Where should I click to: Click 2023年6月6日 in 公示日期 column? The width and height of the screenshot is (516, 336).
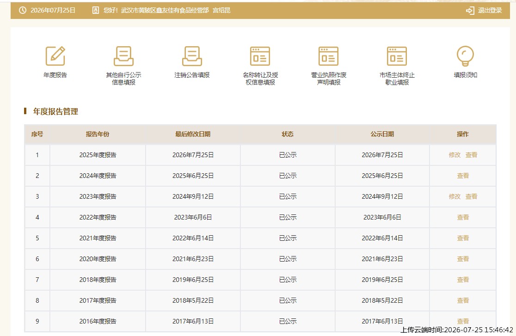click(x=382, y=217)
